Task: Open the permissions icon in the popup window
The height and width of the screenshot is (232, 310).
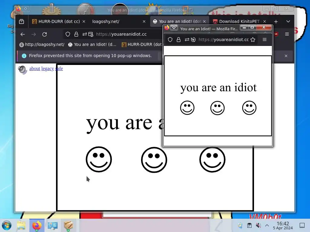Action: [x=187, y=40]
